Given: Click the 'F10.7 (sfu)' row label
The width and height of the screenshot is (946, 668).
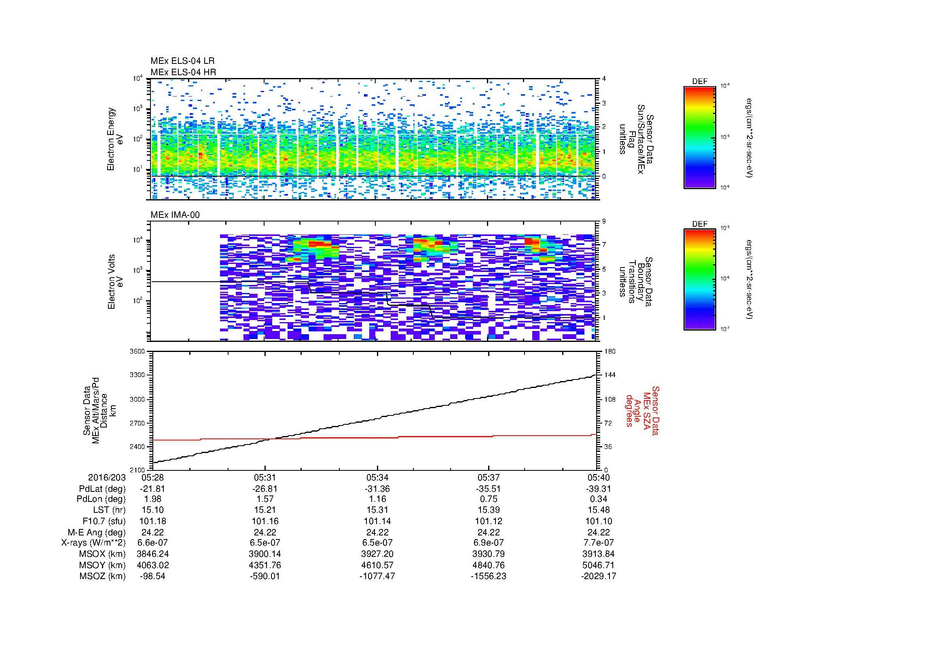Looking at the screenshot, I should [104, 521].
